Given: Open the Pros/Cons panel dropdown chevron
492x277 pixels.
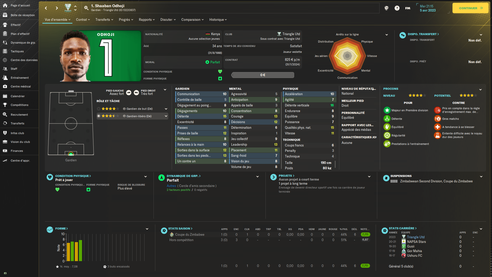Looking at the screenshot, I should (x=480, y=90).
